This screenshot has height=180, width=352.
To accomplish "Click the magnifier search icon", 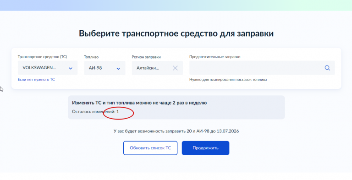I will pyautogui.click(x=327, y=68).
